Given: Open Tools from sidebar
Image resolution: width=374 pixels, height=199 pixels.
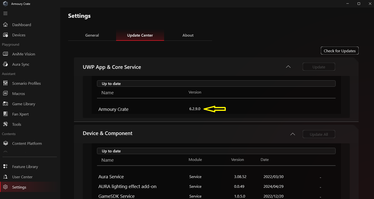Looking at the screenshot, I should click(x=17, y=124).
